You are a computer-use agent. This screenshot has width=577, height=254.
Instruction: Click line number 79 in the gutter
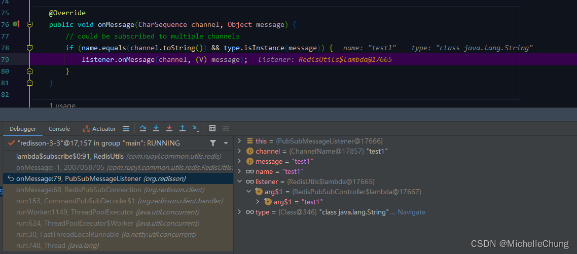point(5,59)
